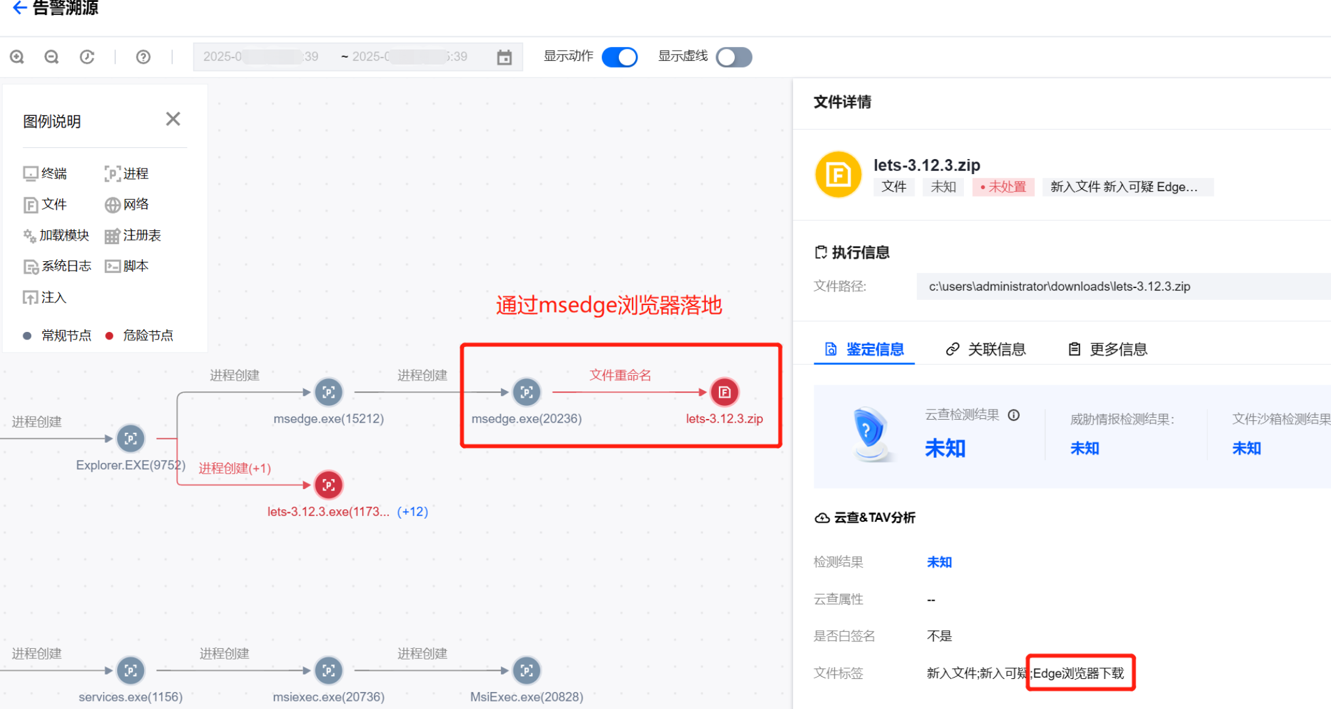This screenshot has height=709, width=1331.
Task: Click the 网络 legend globe icon
Action: (112, 205)
